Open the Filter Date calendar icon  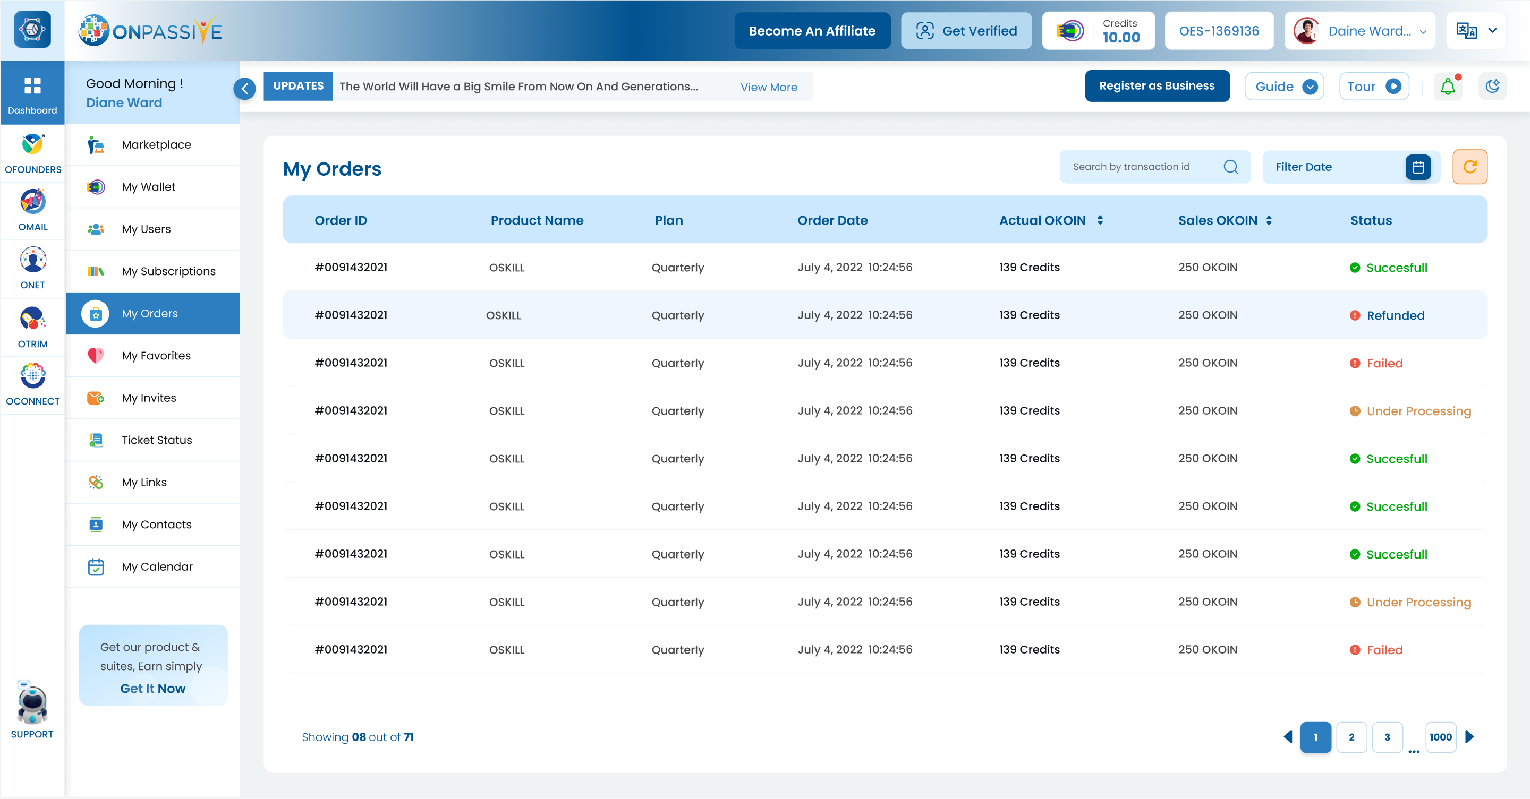[1418, 167]
